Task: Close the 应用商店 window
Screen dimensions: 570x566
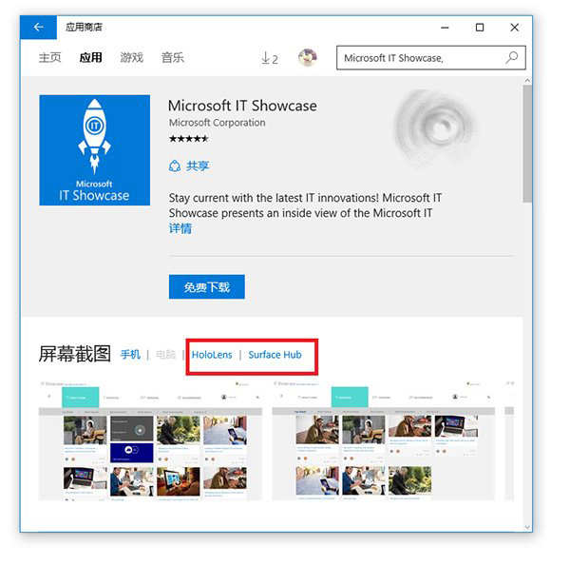Action: [514, 28]
